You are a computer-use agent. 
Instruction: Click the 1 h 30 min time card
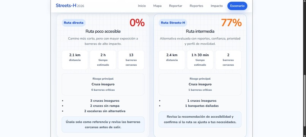200,60
